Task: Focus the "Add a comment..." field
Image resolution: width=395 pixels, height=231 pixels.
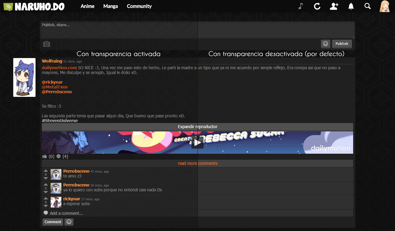Action: point(197,213)
